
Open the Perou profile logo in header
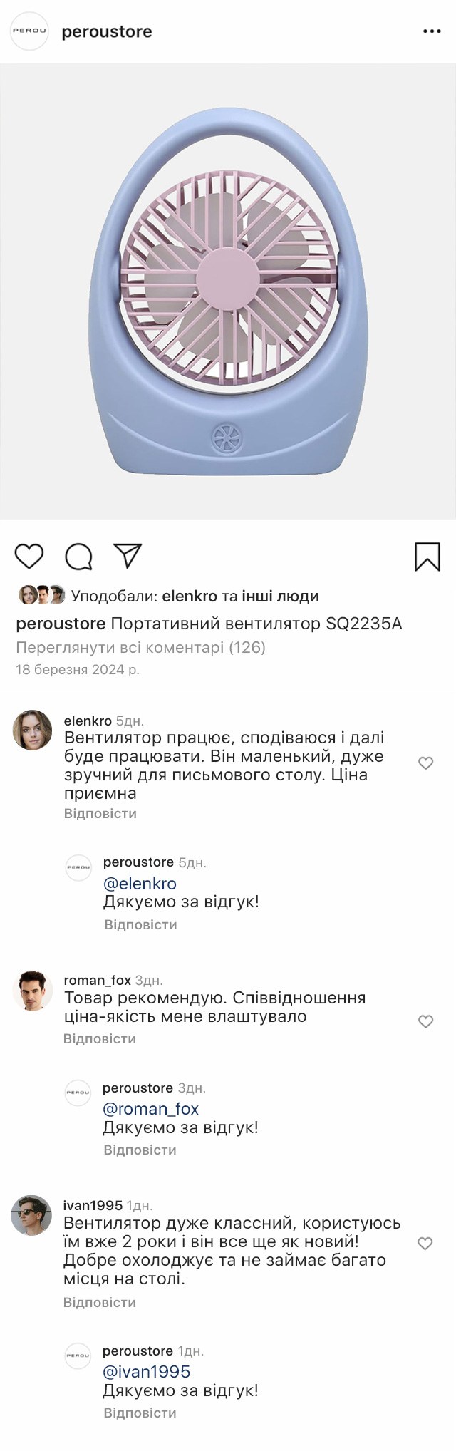(29, 31)
